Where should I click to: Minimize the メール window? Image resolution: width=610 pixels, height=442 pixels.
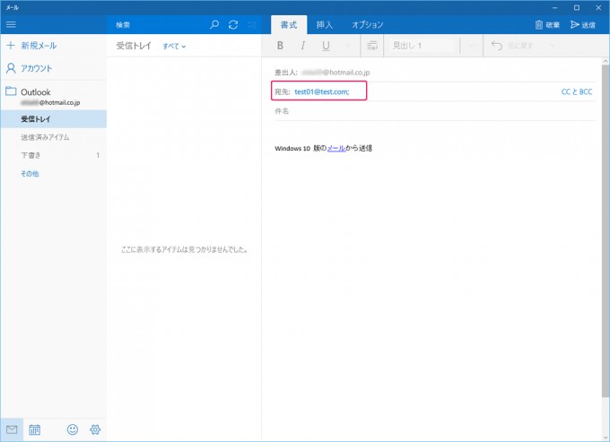pyautogui.click(x=555, y=7)
